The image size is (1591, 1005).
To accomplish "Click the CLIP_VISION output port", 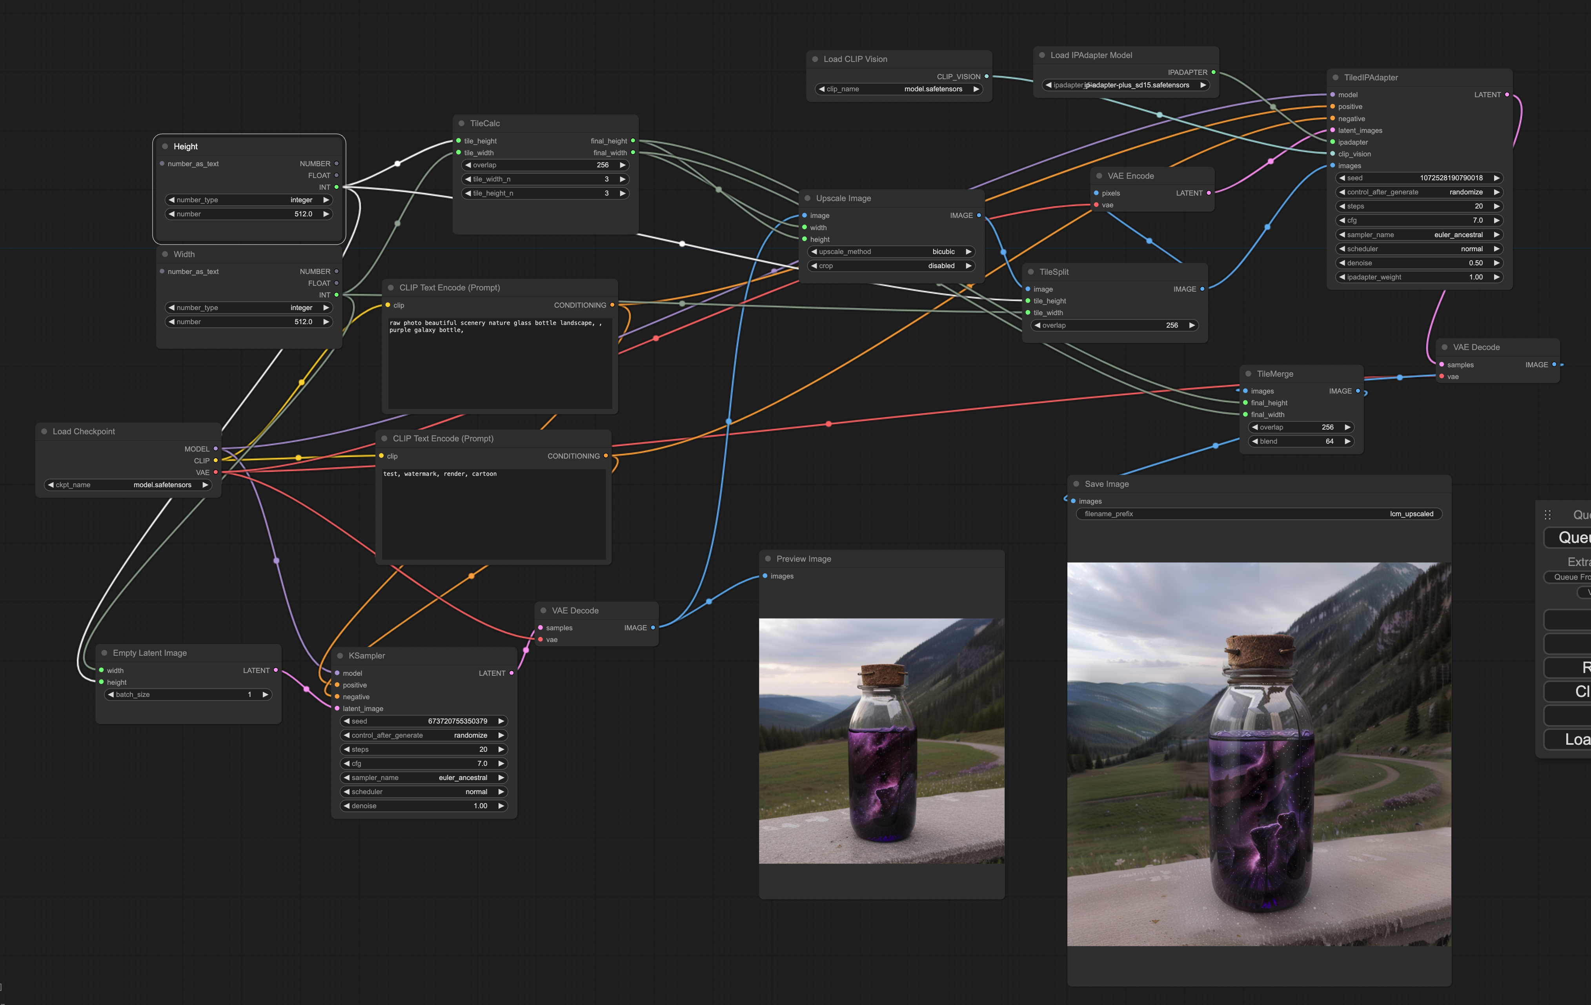I will pyautogui.click(x=987, y=76).
